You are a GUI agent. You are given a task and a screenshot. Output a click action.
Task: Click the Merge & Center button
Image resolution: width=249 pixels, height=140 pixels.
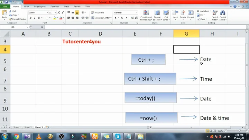pyautogui.click(x=101, y=18)
